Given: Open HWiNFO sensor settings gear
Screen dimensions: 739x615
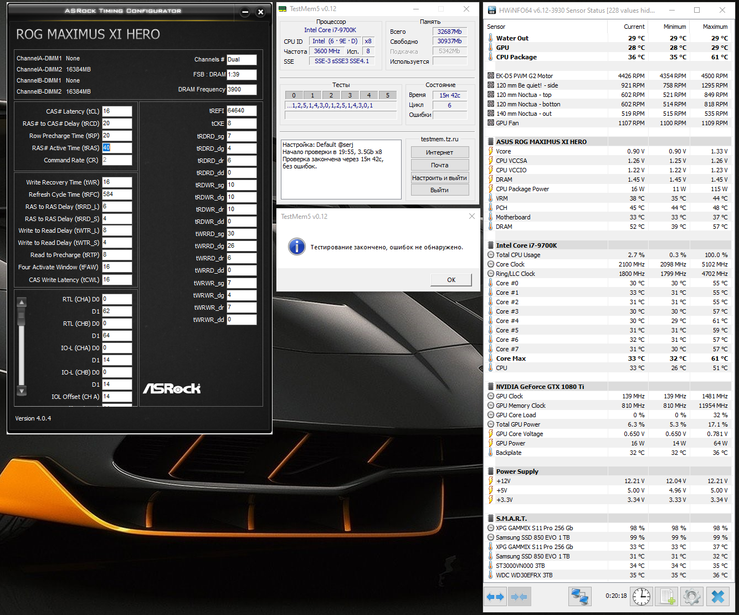Looking at the screenshot, I should (x=692, y=597).
